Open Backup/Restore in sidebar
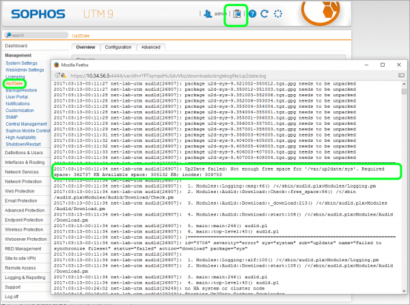Screen dimensions: 410x305 [x=21, y=90]
